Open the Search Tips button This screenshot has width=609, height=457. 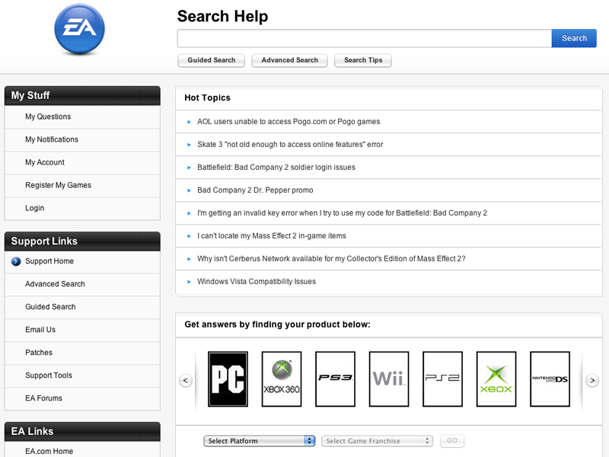point(363,60)
